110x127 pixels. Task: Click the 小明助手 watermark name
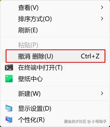[99, 121]
